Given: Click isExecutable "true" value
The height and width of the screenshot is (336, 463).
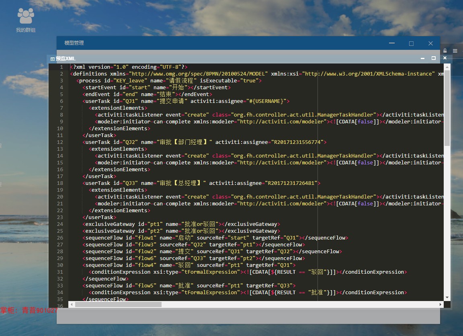Looking at the screenshot, I should tap(249, 81).
